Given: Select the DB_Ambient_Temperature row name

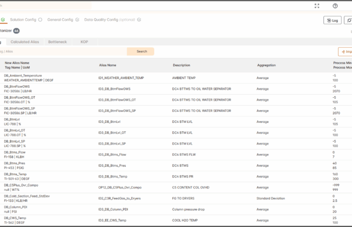Looking at the screenshot, I should tap(23, 76).
